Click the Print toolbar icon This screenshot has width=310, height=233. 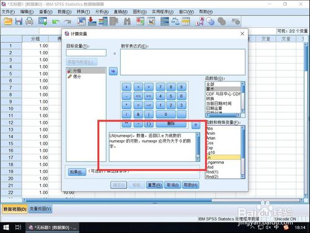click(x=29, y=22)
